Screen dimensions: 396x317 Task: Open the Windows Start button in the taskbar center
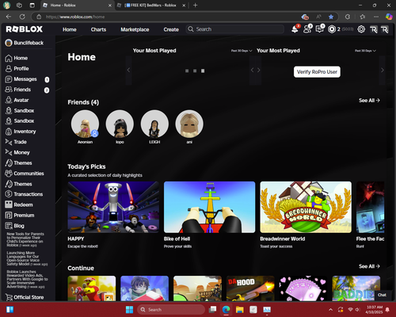click(129, 309)
